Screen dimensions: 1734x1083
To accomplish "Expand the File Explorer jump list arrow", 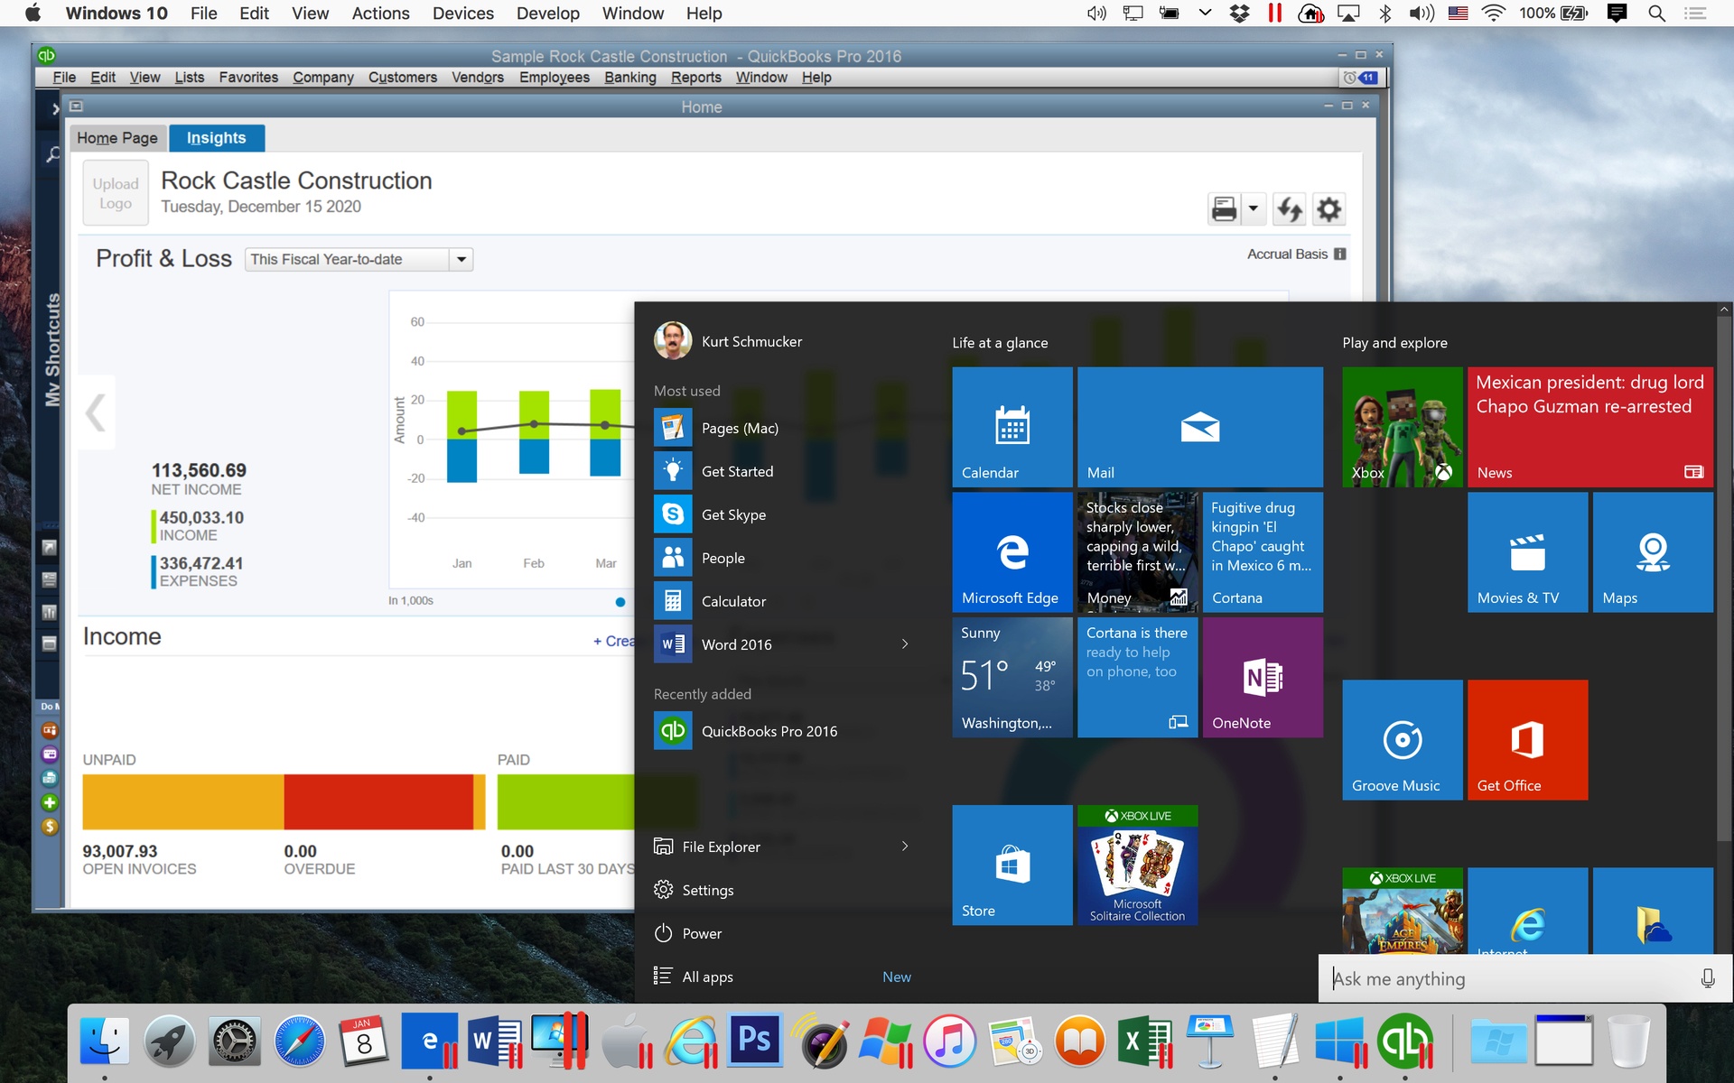I will point(905,847).
